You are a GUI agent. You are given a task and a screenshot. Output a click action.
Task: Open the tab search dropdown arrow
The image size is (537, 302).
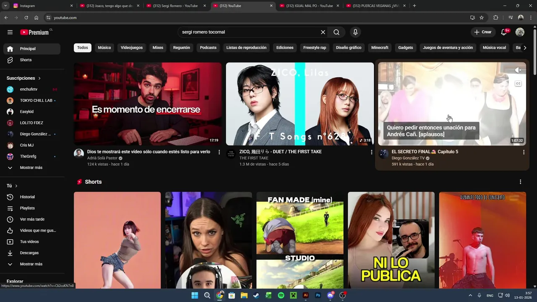click(x=5, y=6)
